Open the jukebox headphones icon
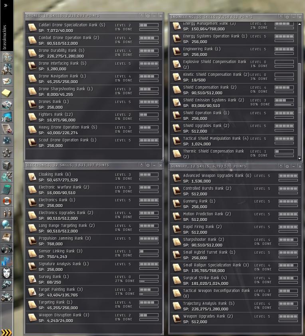The image size is (305, 336). pos(7,249)
